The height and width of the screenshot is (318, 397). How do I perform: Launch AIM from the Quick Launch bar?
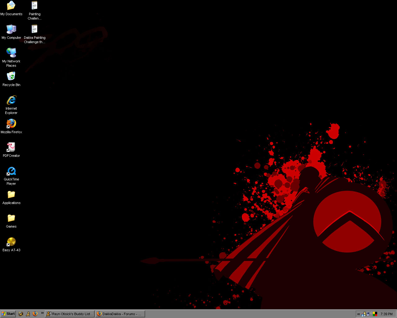pyautogui.click(x=28, y=314)
